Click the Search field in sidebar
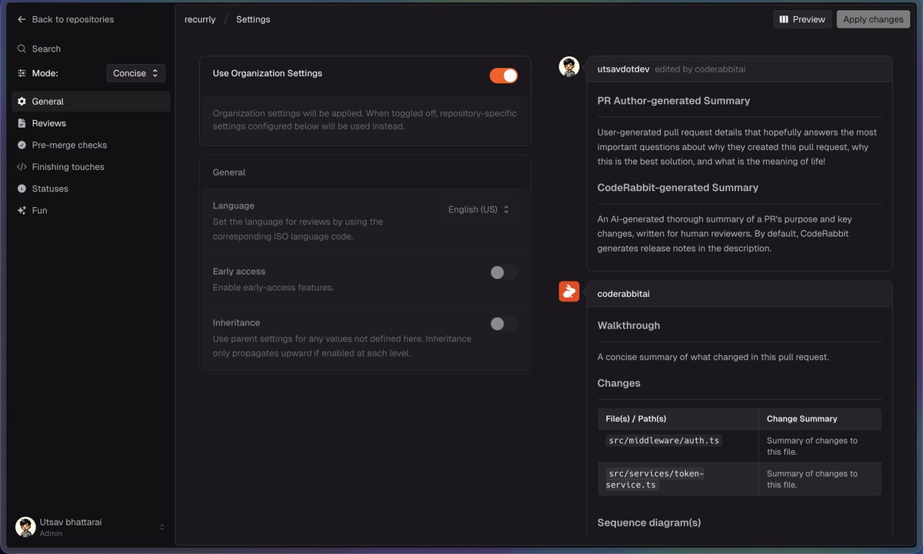This screenshot has width=923, height=554. (x=91, y=48)
